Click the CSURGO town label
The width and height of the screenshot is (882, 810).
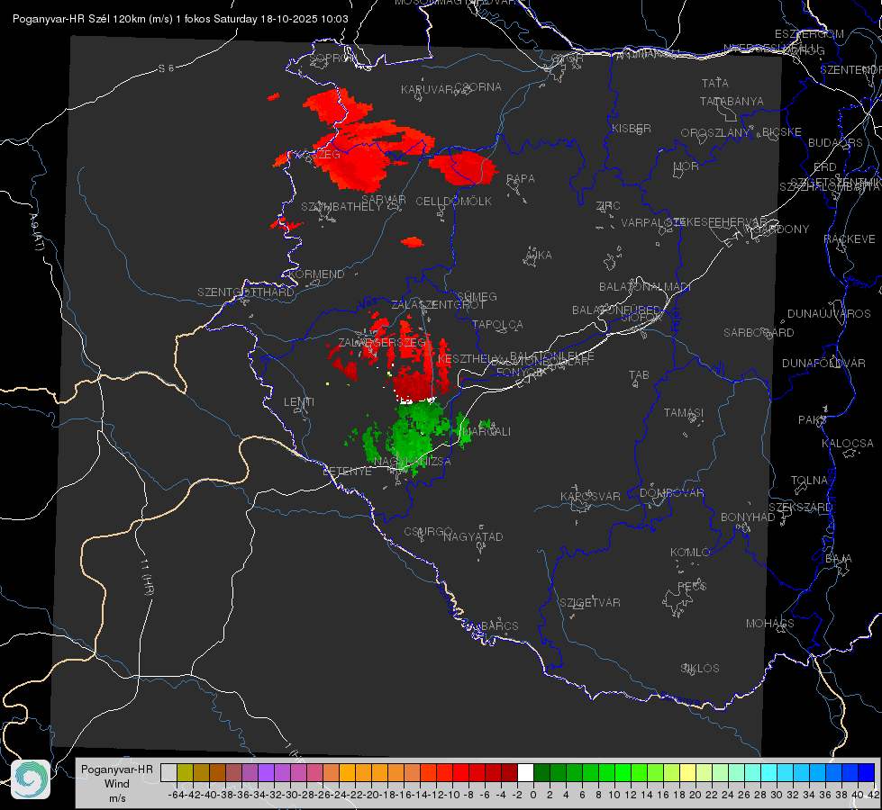point(428,531)
